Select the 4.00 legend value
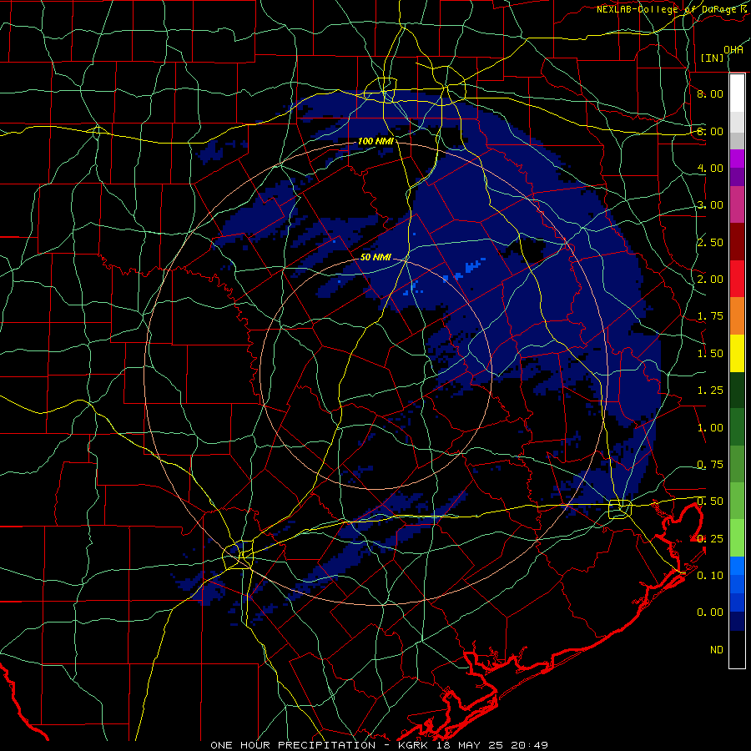The image size is (751, 751). coord(710,168)
